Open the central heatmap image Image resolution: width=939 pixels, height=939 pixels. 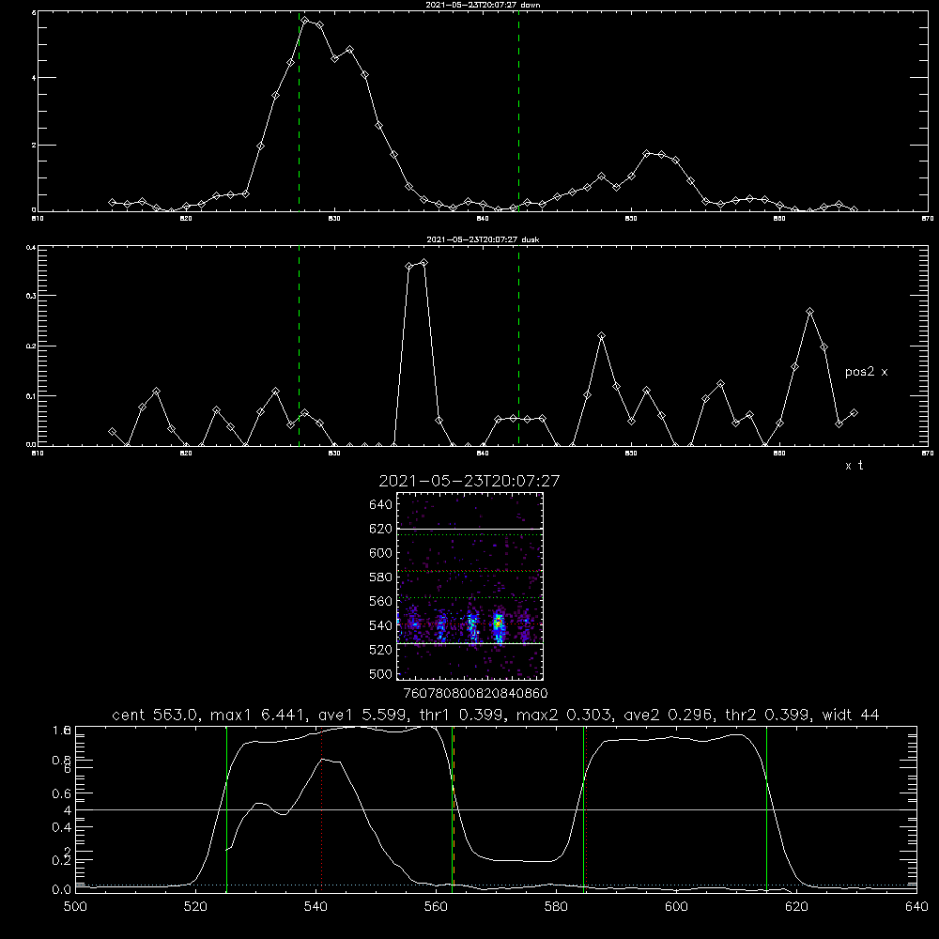tap(469, 586)
